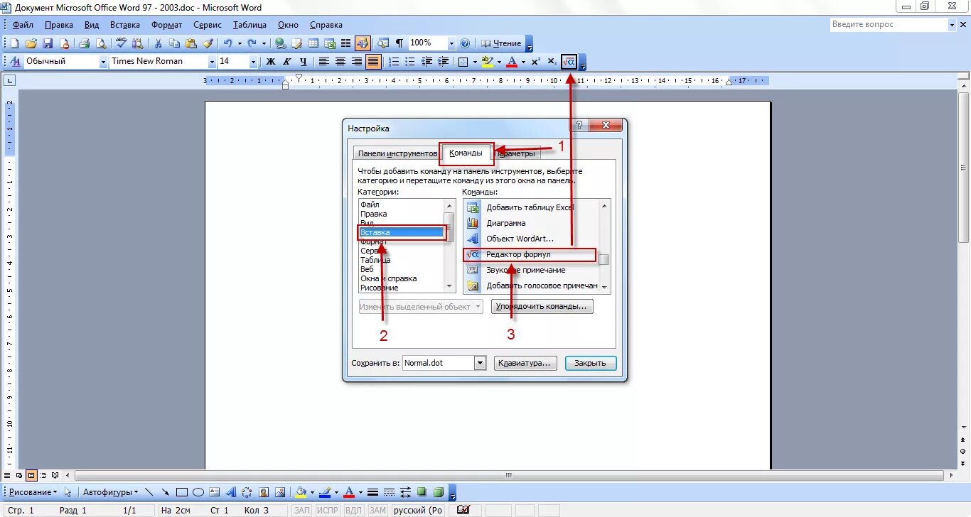Start a numbered list
The height and width of the screenshot is (517, 971).
point(395,62)
